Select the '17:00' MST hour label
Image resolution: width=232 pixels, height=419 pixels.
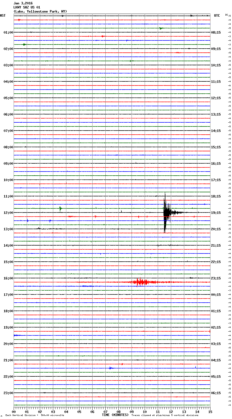coord(8,295)
